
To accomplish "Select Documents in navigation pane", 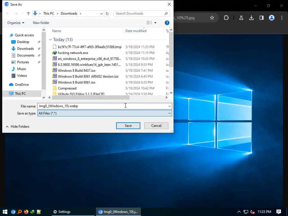I will click(26, 55).
